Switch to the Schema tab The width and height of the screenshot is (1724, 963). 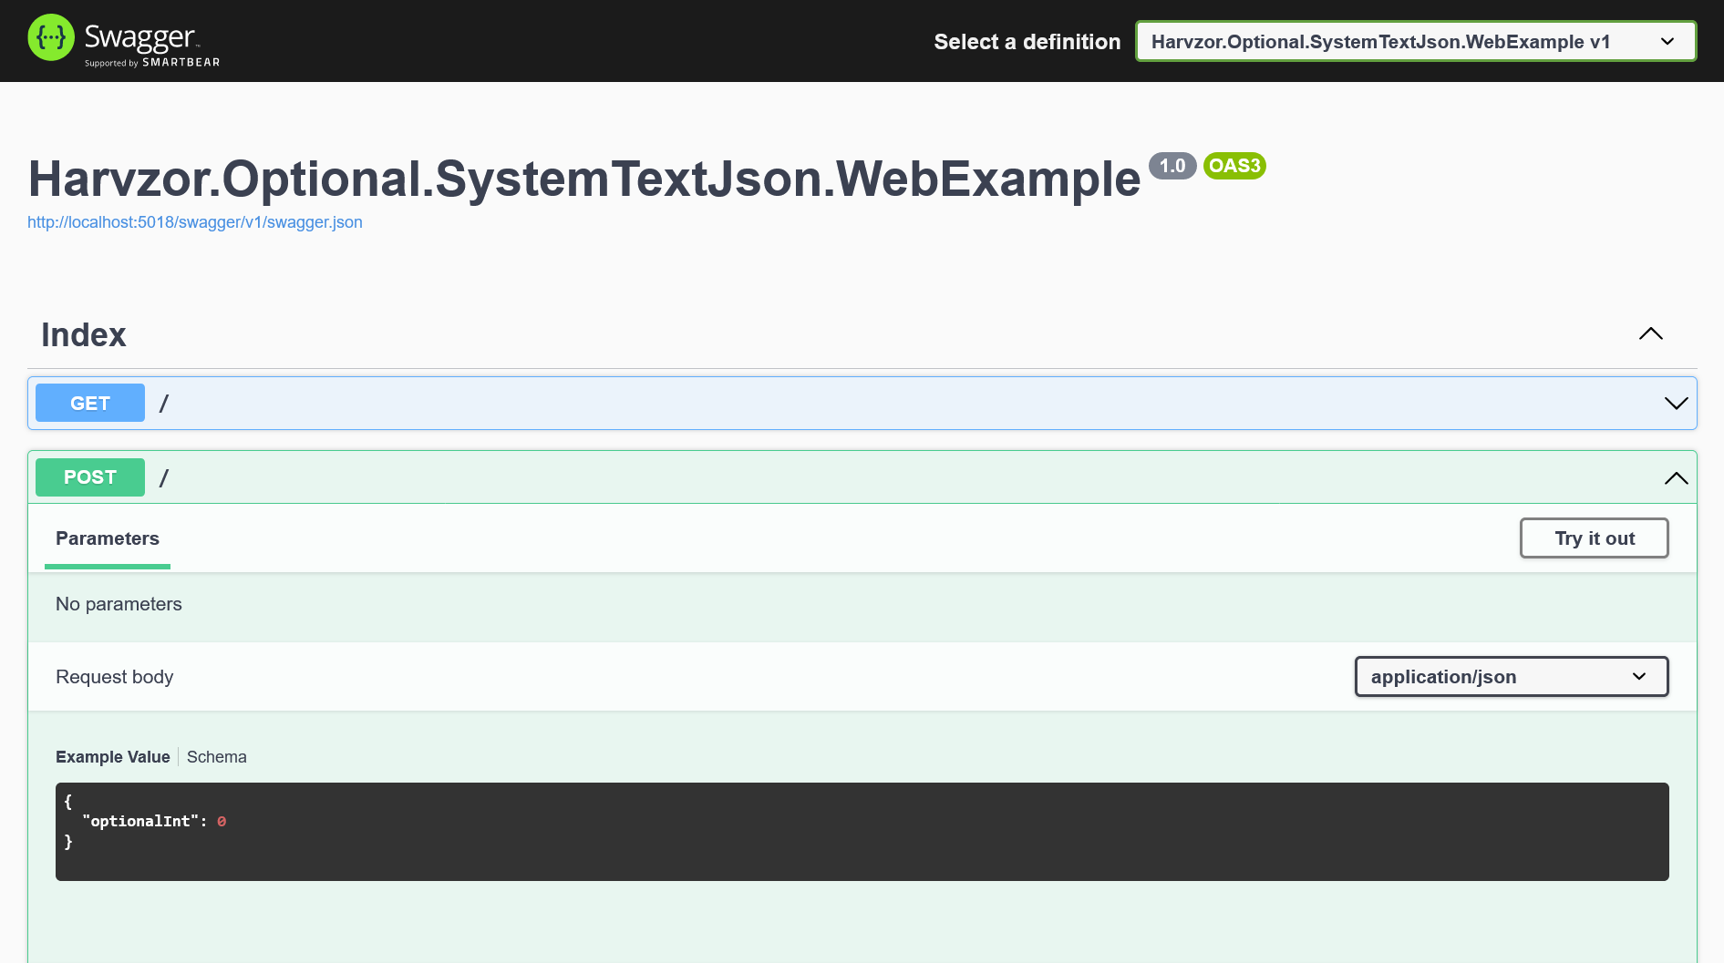tap(217, 757)
